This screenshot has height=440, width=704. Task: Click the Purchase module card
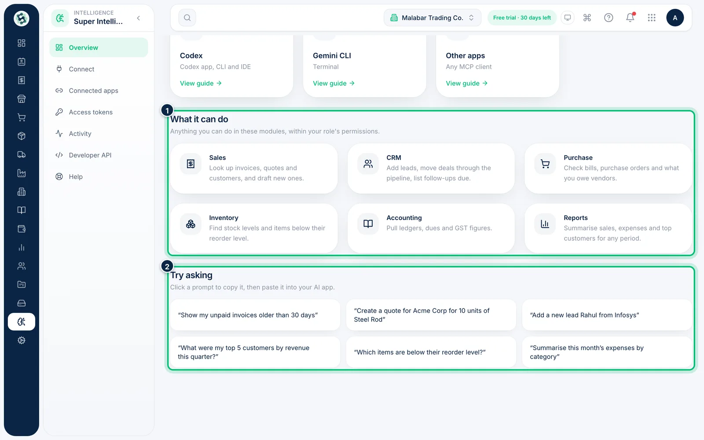[x=608, y=168]
